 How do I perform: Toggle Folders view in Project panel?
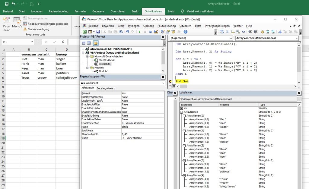(x=95, y=43)
